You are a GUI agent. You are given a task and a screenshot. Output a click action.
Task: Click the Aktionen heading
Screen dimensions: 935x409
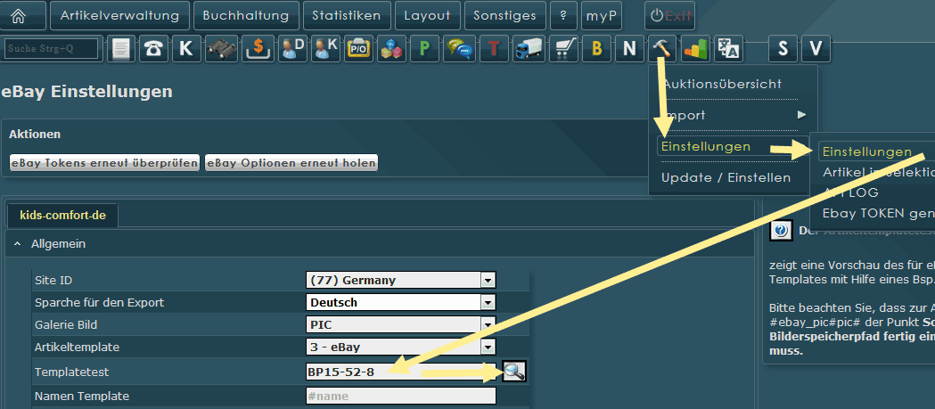35,135
